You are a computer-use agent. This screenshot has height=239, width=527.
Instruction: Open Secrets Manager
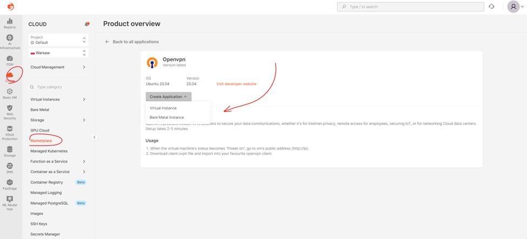point(45,234)
